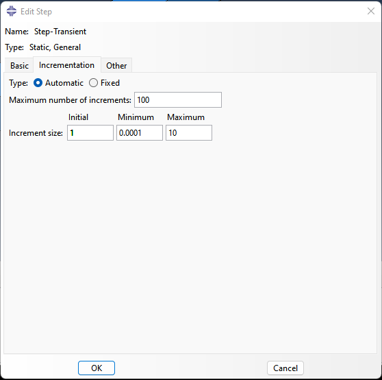Click the Abaqus icon in the title bar
The image size is (382, 380).
(x=11, y=11)
